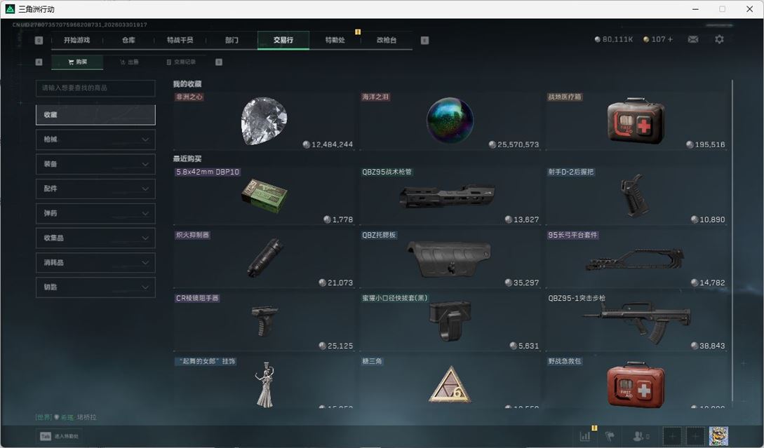Expand the 枪械 category dropdown
The width and height of the screenshot is (764, 448).
95,139
